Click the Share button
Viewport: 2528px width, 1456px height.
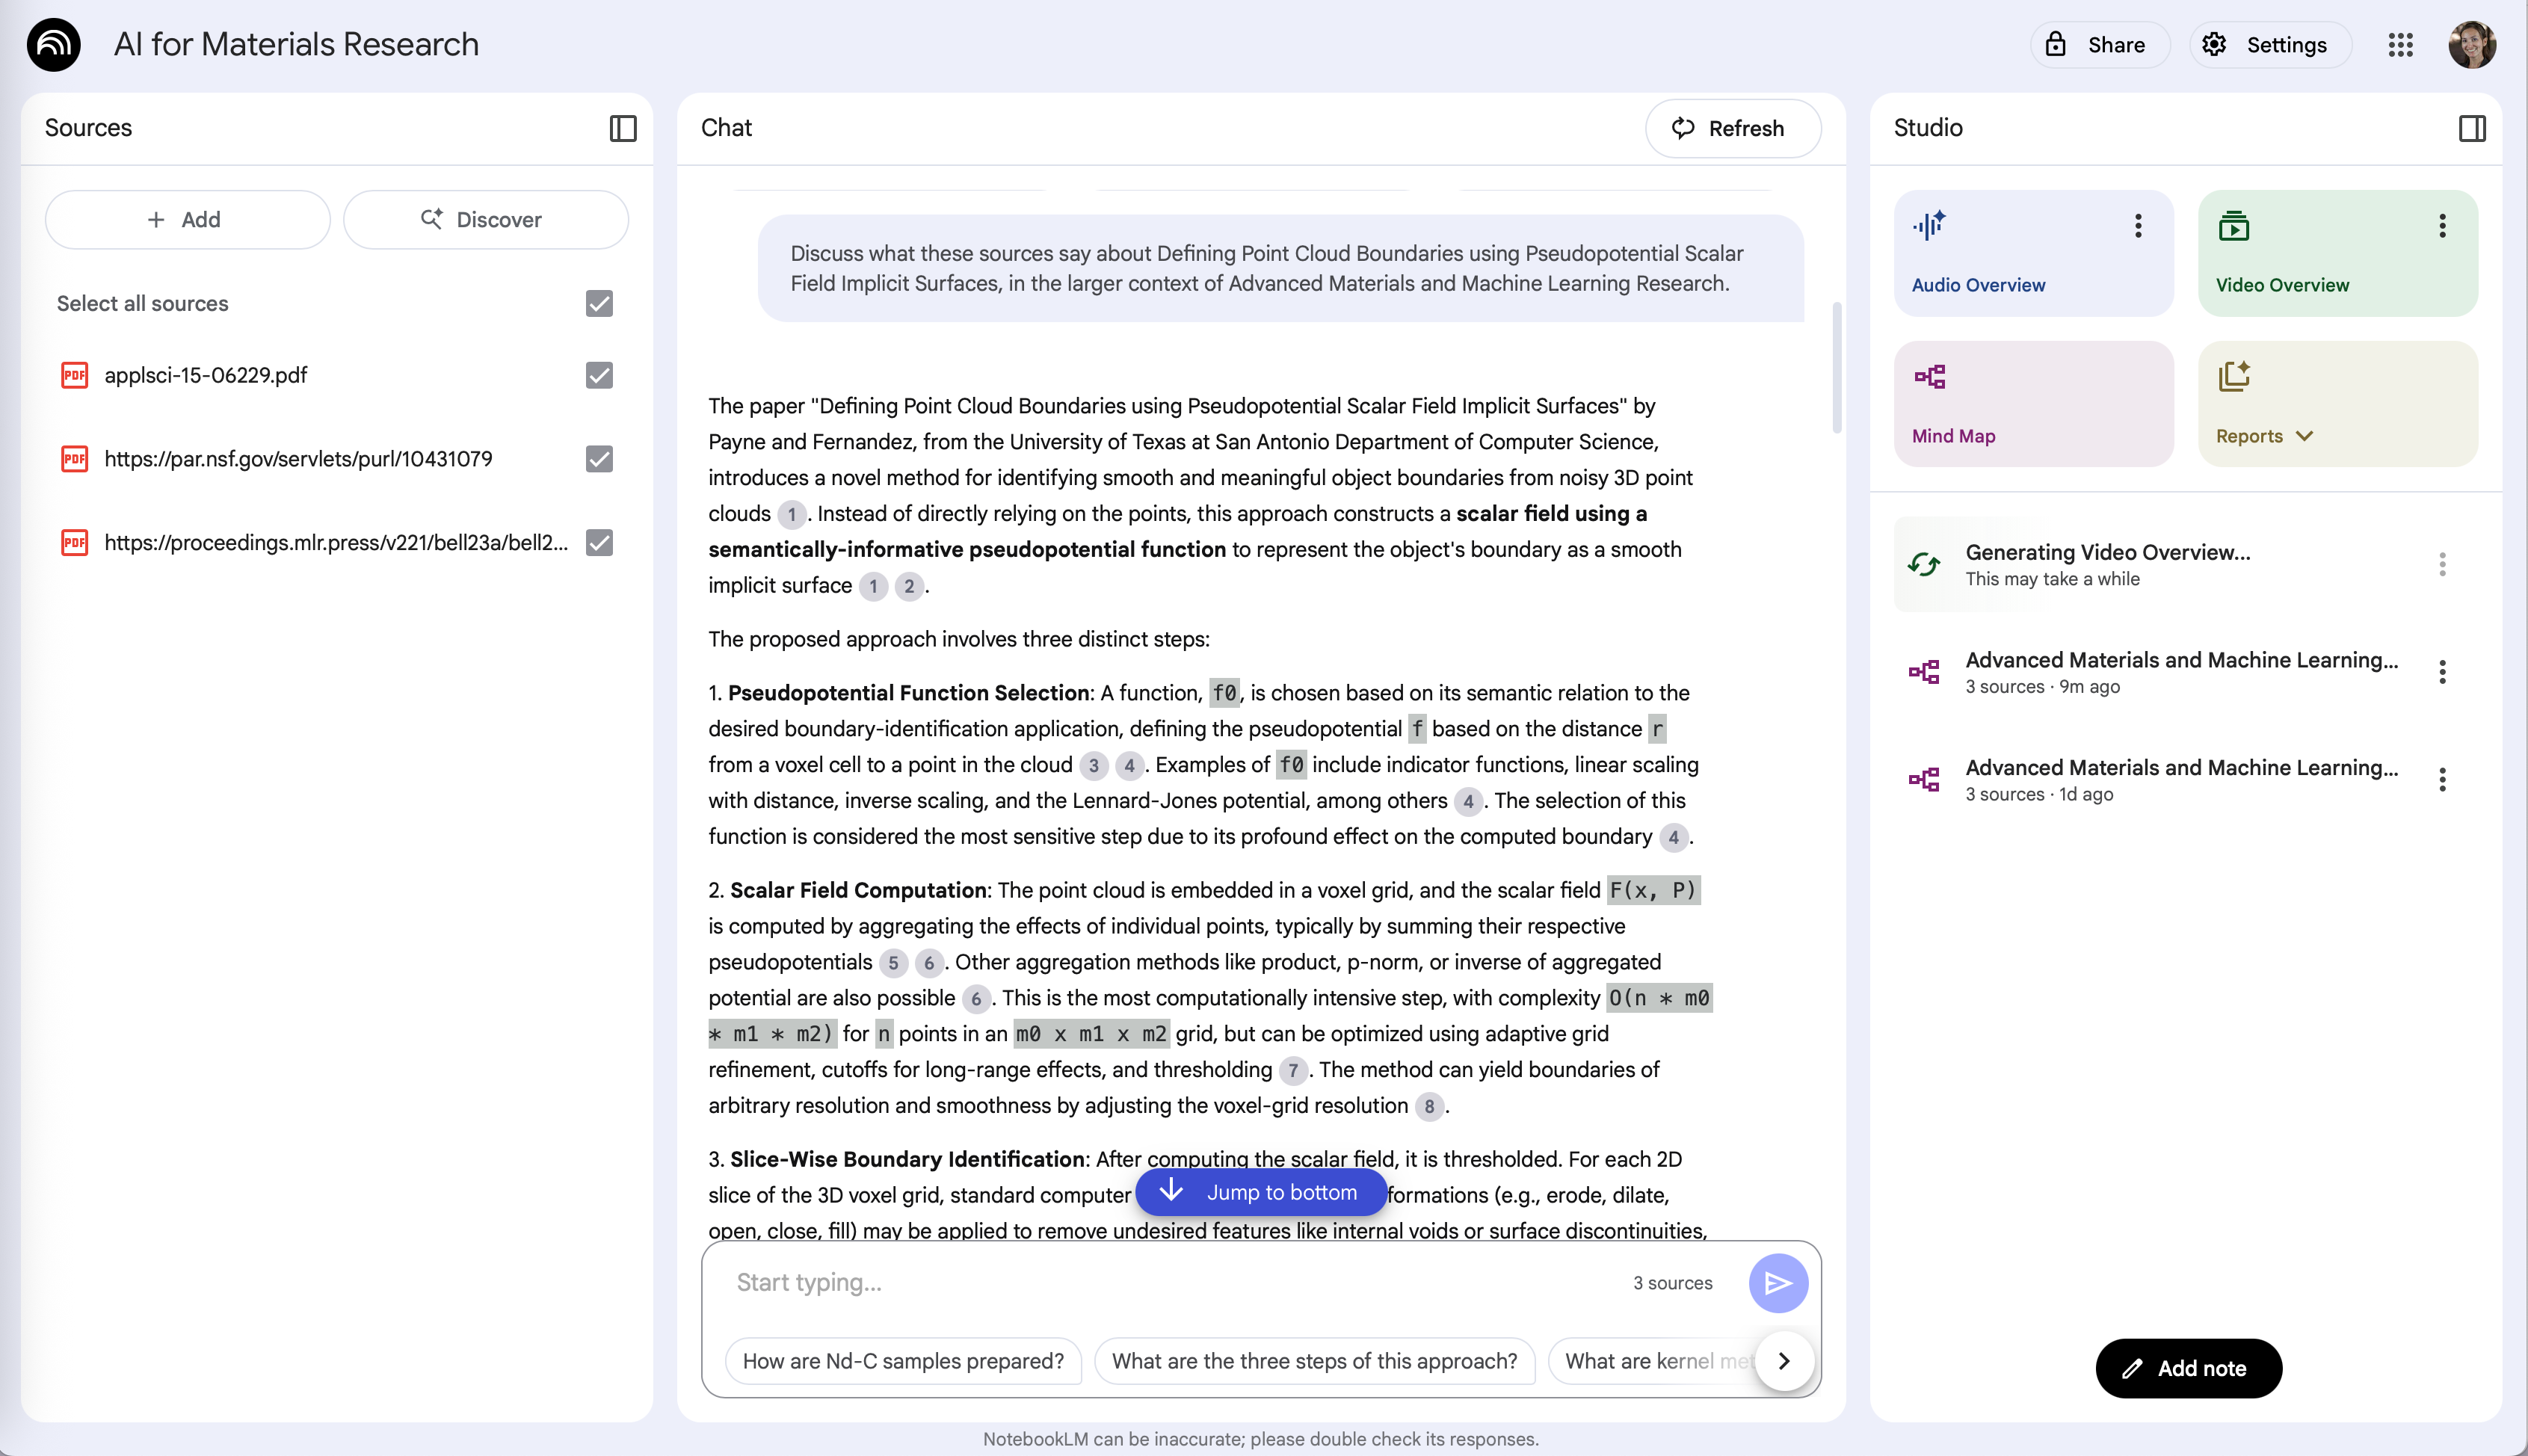click(2099, 45)
